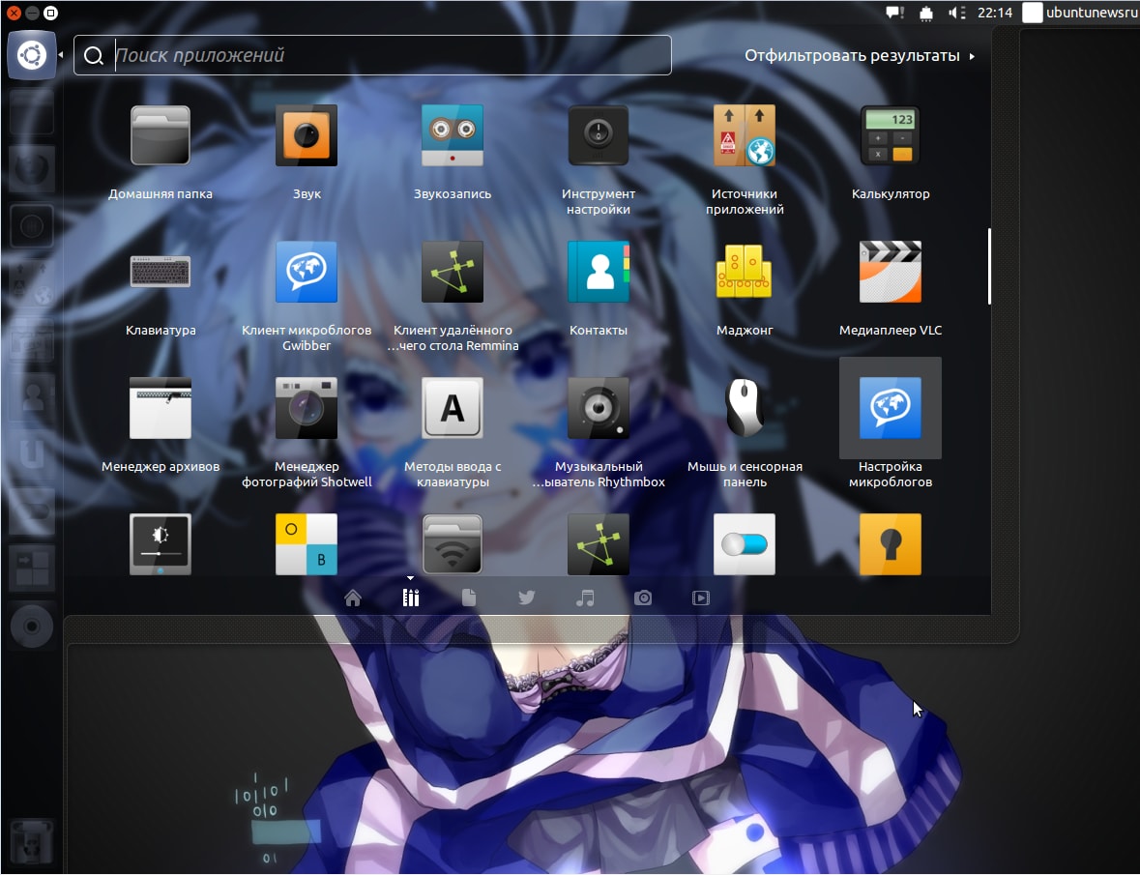Switch to the Files lens
The height and width of the screenshot is (875, 1140).
point(469,598)
